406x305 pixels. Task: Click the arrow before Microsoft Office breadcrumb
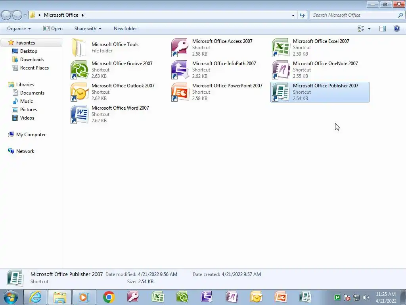click(x=39, y=15)
